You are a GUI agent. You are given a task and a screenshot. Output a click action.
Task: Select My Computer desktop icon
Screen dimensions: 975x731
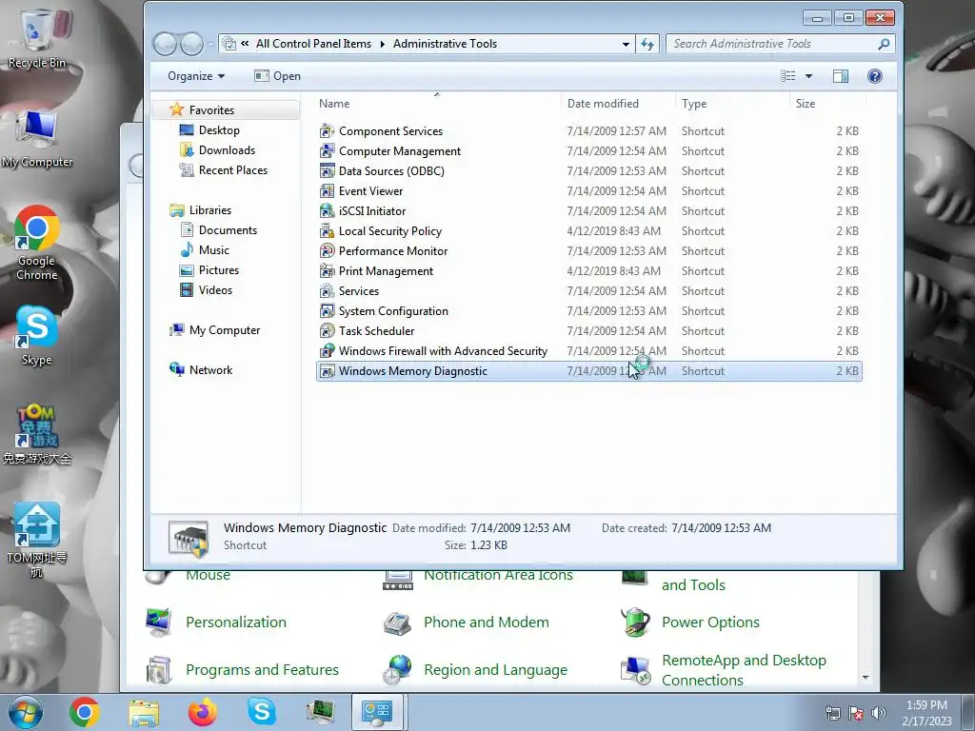tap(37, 138)
